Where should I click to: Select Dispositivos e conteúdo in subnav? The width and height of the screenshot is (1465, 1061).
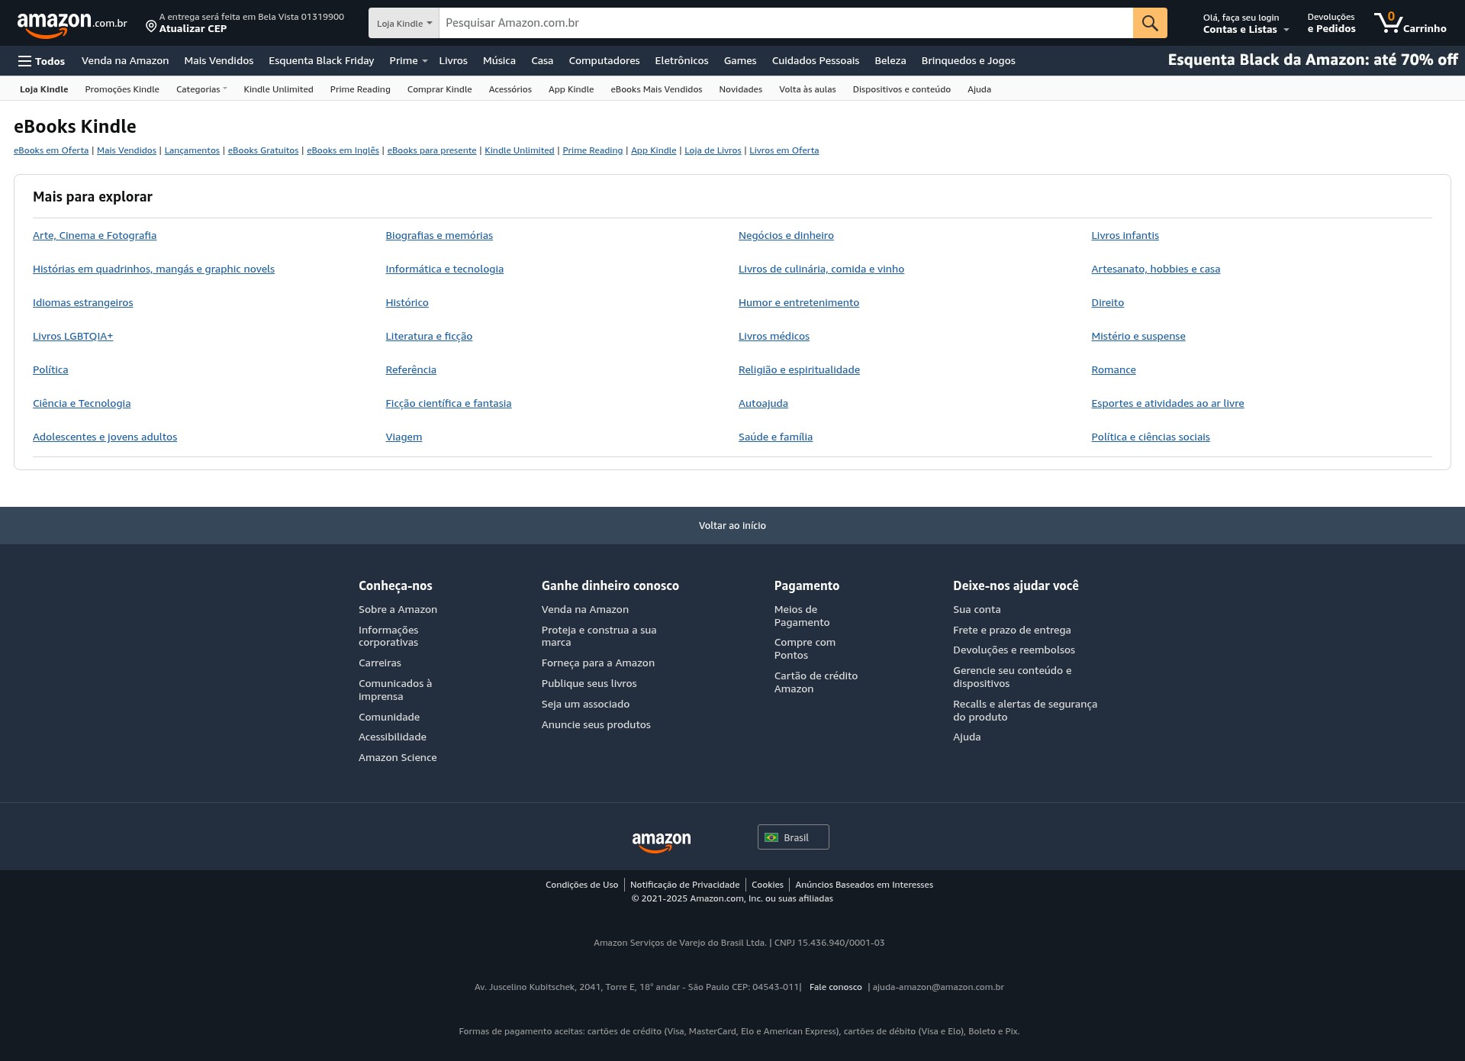902,89
